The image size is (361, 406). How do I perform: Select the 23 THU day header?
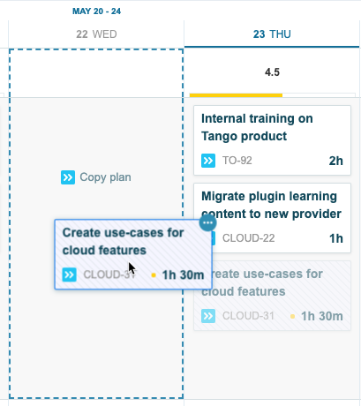(272, 34)
